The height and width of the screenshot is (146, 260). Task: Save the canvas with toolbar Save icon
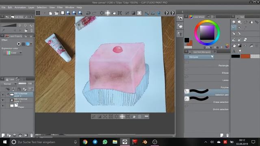63,13
